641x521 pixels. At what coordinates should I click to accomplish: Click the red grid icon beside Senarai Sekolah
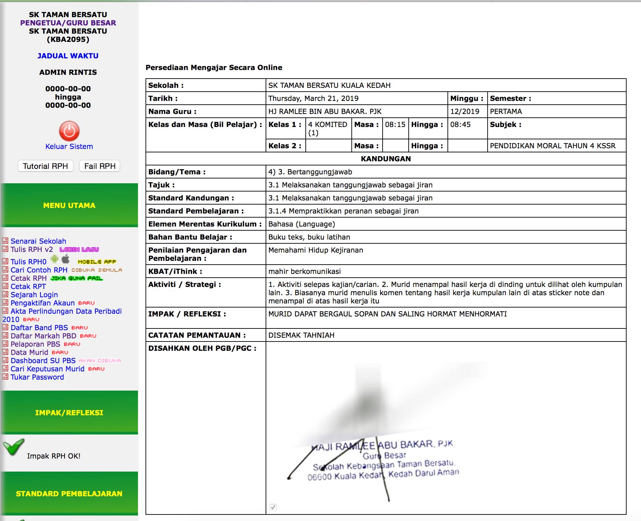pos(5,241)
